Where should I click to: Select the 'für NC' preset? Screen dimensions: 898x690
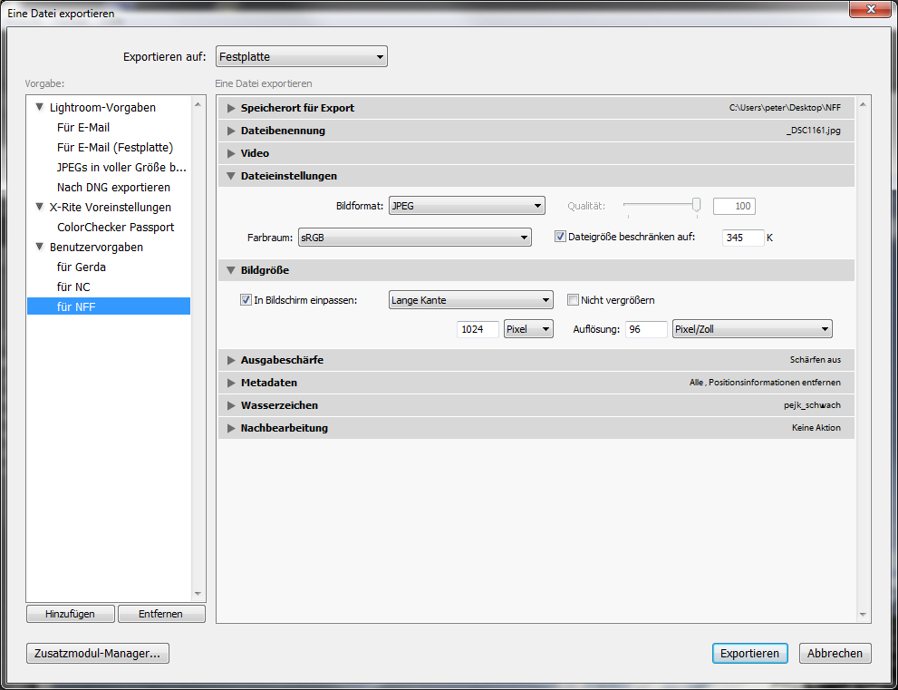tap(73, 287)
